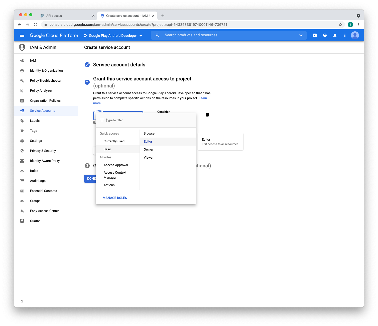Click the Quotas icon in sidebar
This screenshot has height=326, width=378.
[22, 221]
